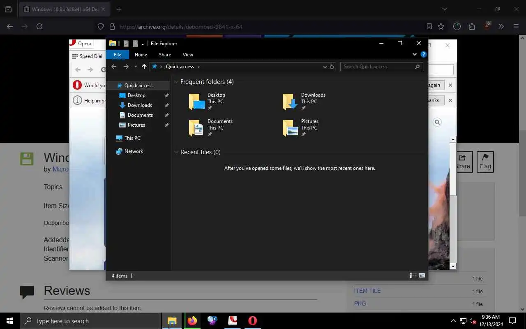Click the '4 items' status bar text

coord(120,276)
